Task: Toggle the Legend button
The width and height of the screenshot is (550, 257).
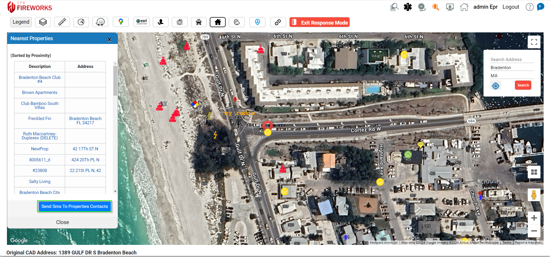Action: [21, 22]
